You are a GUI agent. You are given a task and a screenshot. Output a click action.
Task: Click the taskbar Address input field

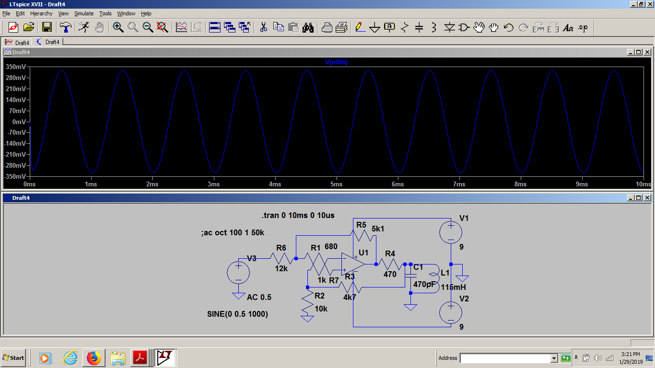click(x=505, y=358)
